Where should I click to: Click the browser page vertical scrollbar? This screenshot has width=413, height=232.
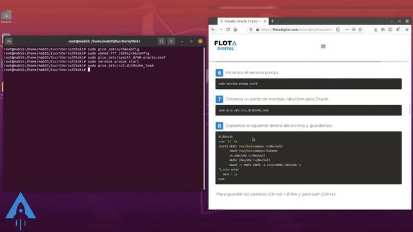click(x=410, y=109)
